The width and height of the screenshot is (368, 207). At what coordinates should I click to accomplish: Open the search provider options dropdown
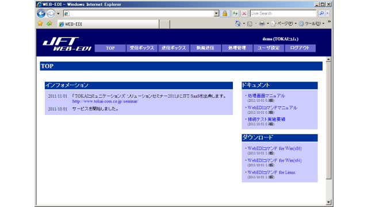pyautogui.click(x=328, y=13)
